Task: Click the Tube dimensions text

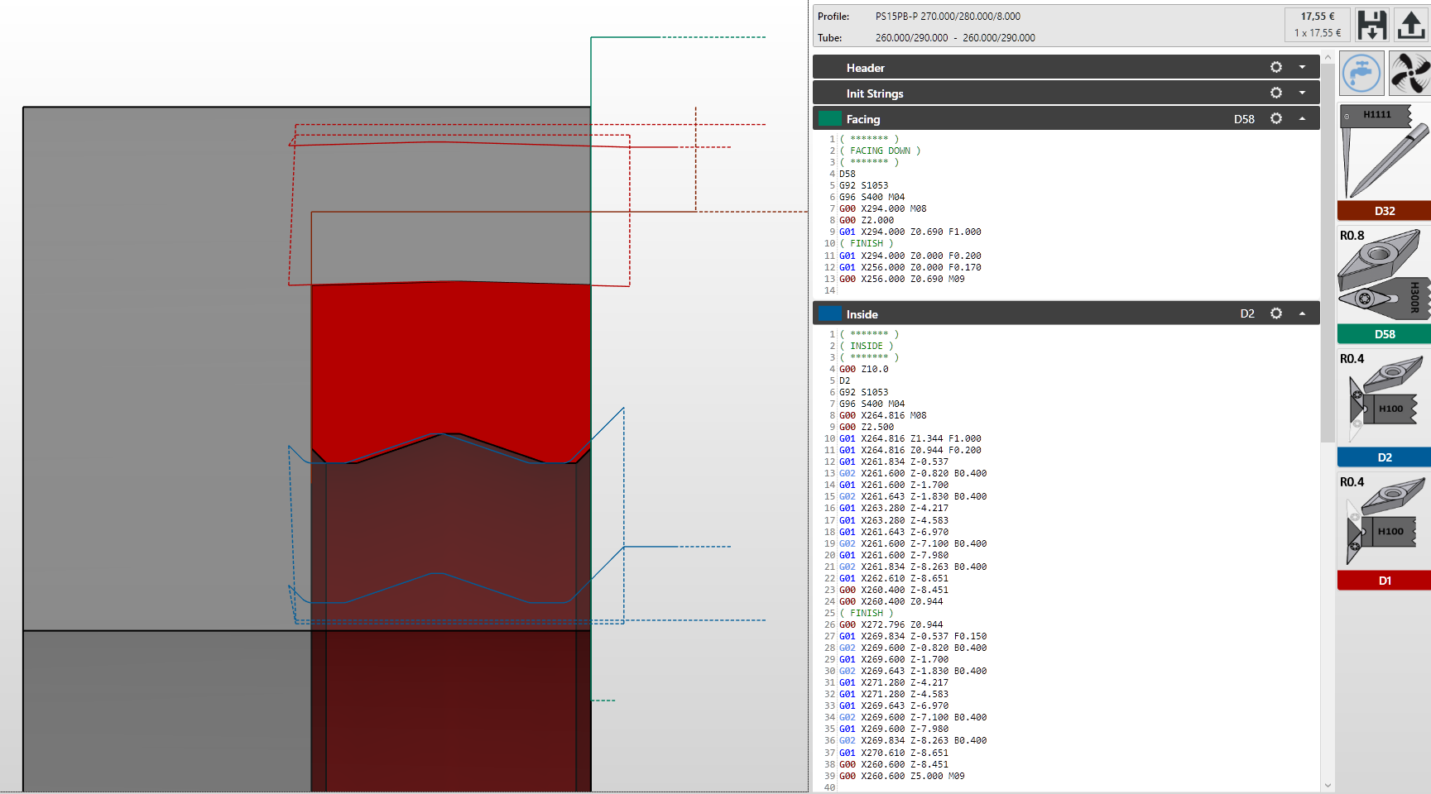Action: click(x=955, y=38)
